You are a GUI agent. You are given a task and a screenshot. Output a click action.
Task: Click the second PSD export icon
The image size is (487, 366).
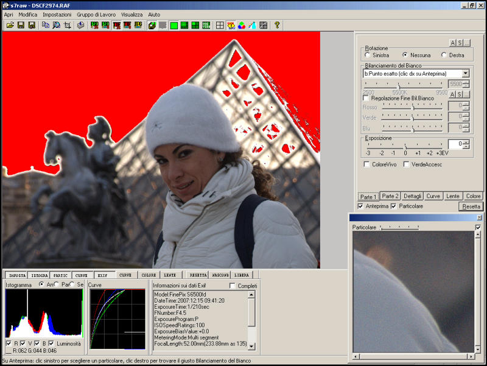[x=105, y=25]
